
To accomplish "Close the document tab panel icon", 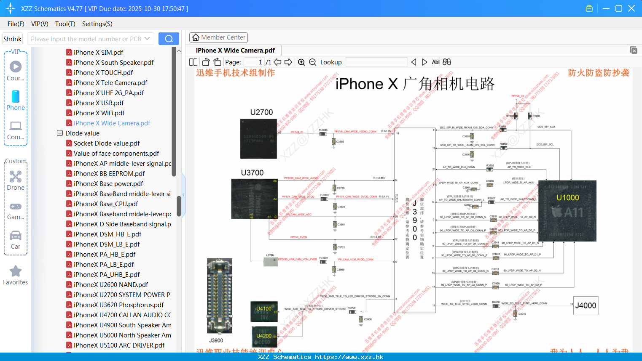I will [634, 50].
